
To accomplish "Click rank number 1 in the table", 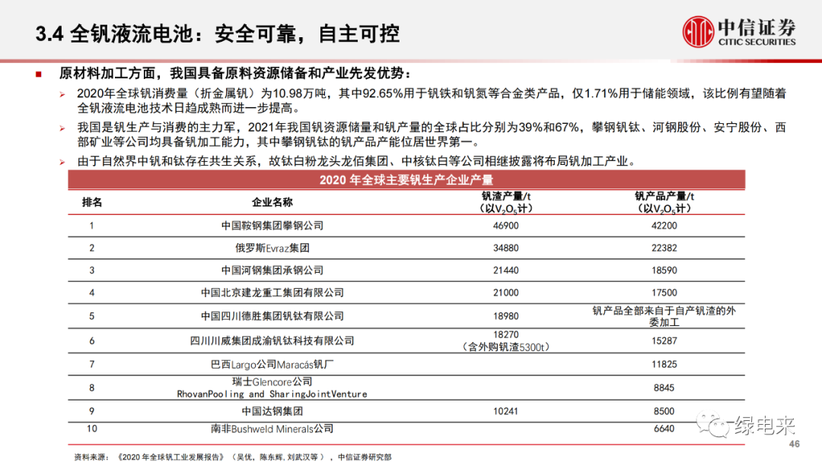I will 92,226.
